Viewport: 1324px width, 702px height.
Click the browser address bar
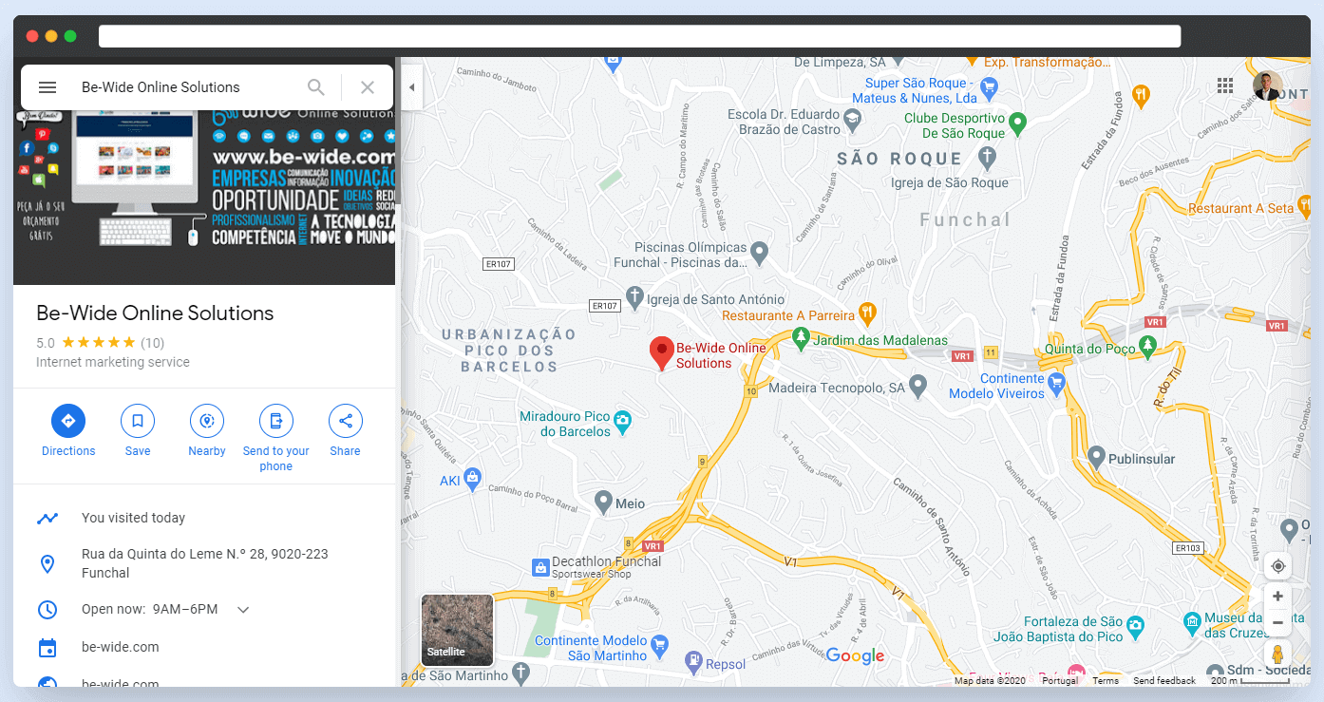tap(640, 36)
